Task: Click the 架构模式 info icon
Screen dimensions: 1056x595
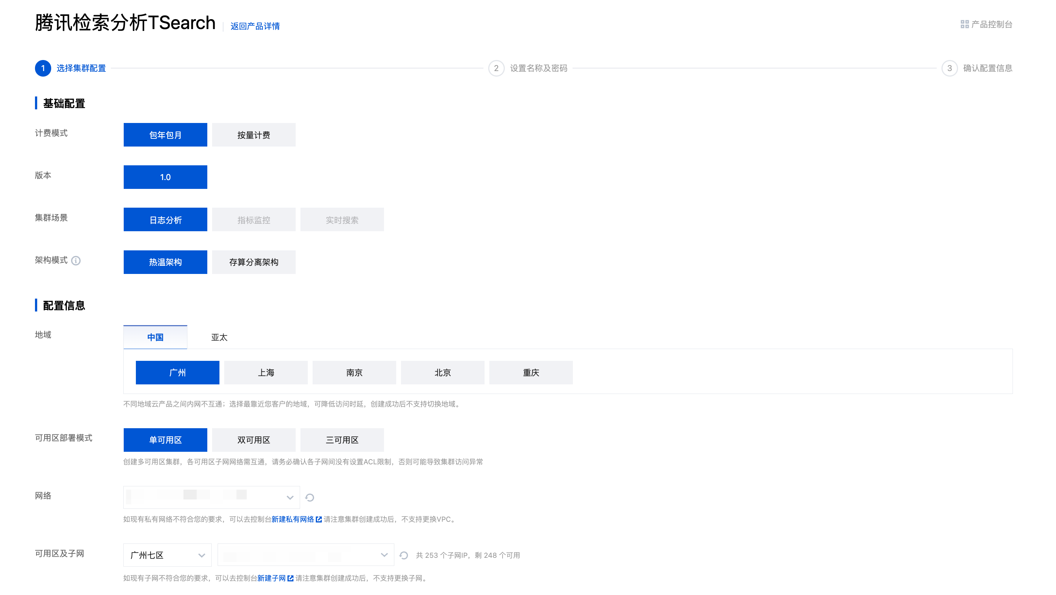Action: tap(76, 260)
